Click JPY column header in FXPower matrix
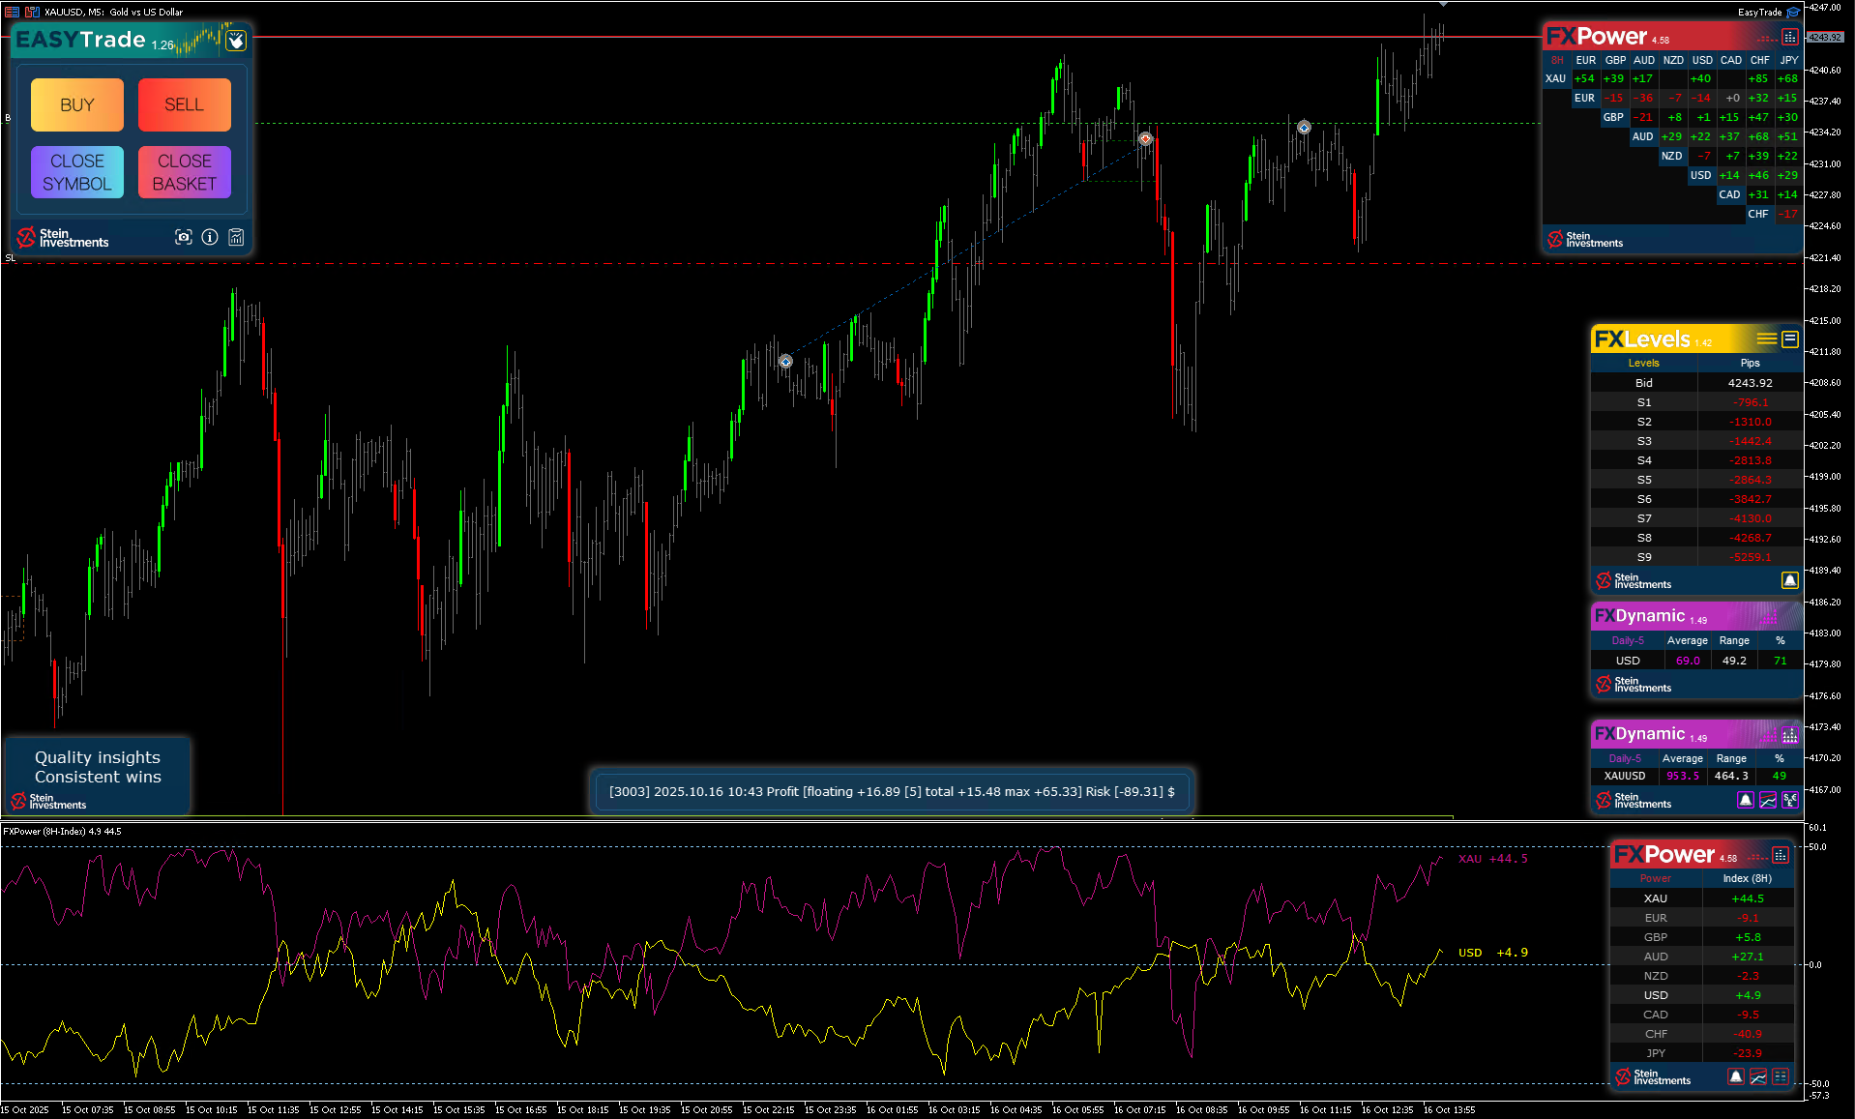Image resolution: width=1855 pixels, height=1119 pixels. click(x=1789, y=60)
